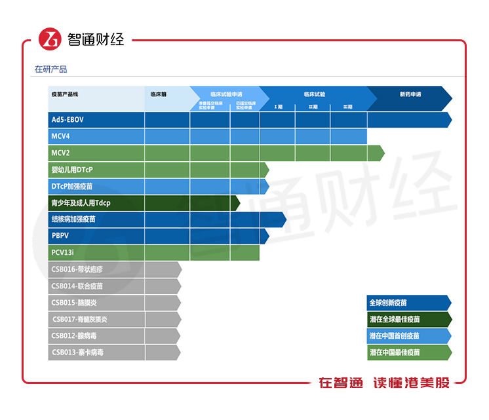Click the II期 phase label

[x=313, y=107]
